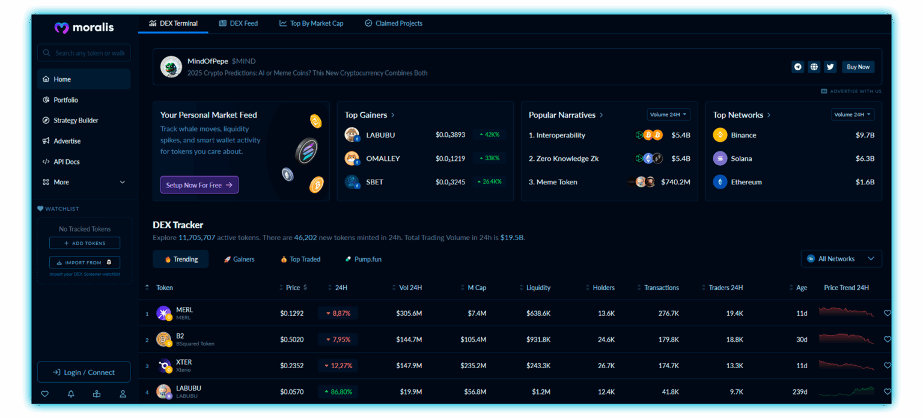The height and width of the screenshot is (418, 923).
Task: Select the Top Traded filter tab
Action: [300, 259]
